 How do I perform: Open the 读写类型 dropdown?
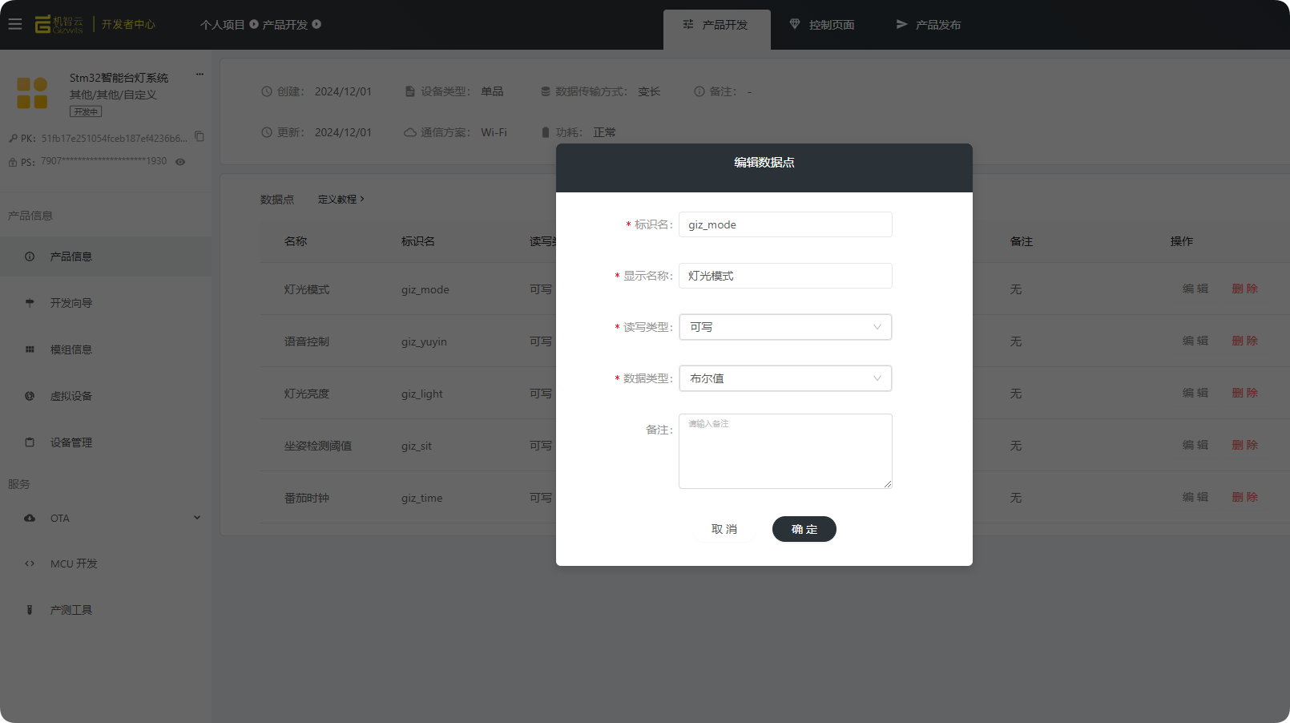point(785,327)
